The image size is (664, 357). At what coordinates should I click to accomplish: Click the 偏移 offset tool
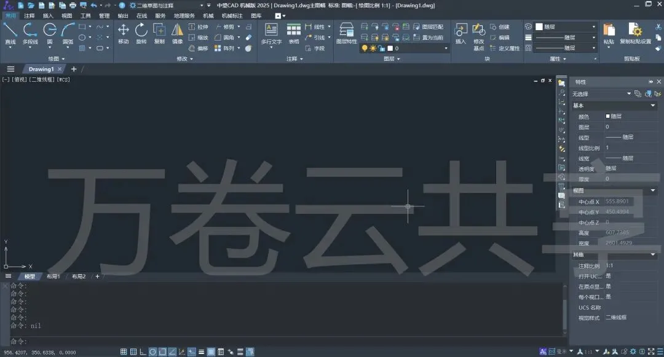click(x=198, y=48)
